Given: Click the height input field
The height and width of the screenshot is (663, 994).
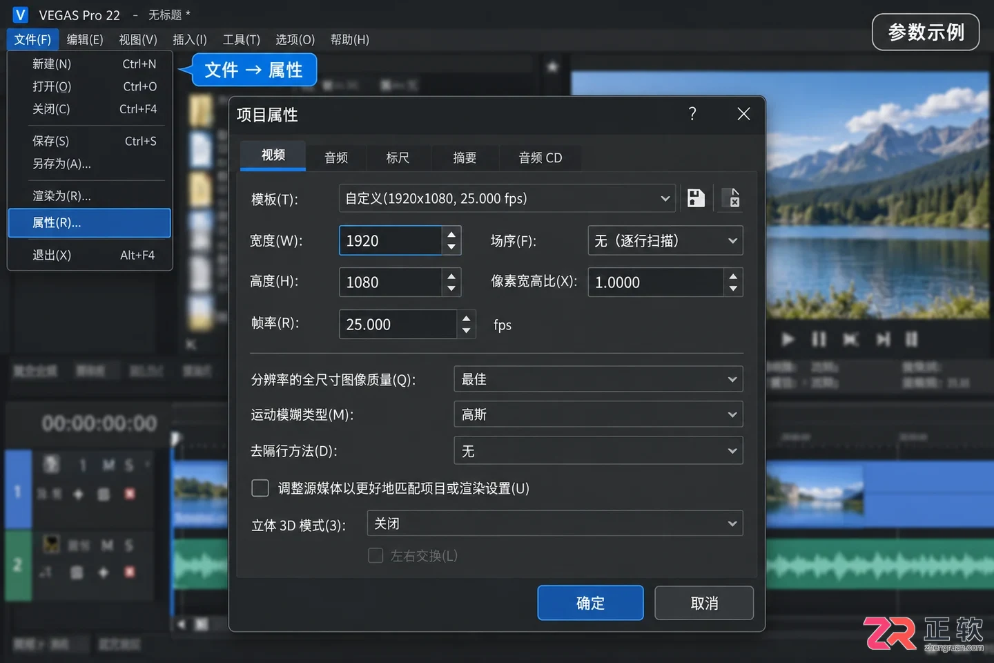Looking at the screenshot, I should pyautogui.click(x=391, y=282).
